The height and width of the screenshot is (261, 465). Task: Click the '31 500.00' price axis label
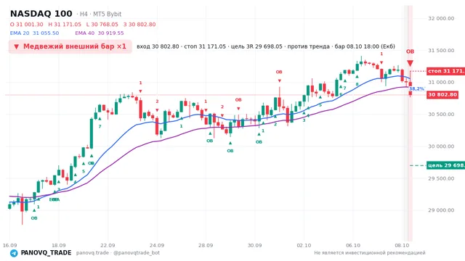(441, 50)
